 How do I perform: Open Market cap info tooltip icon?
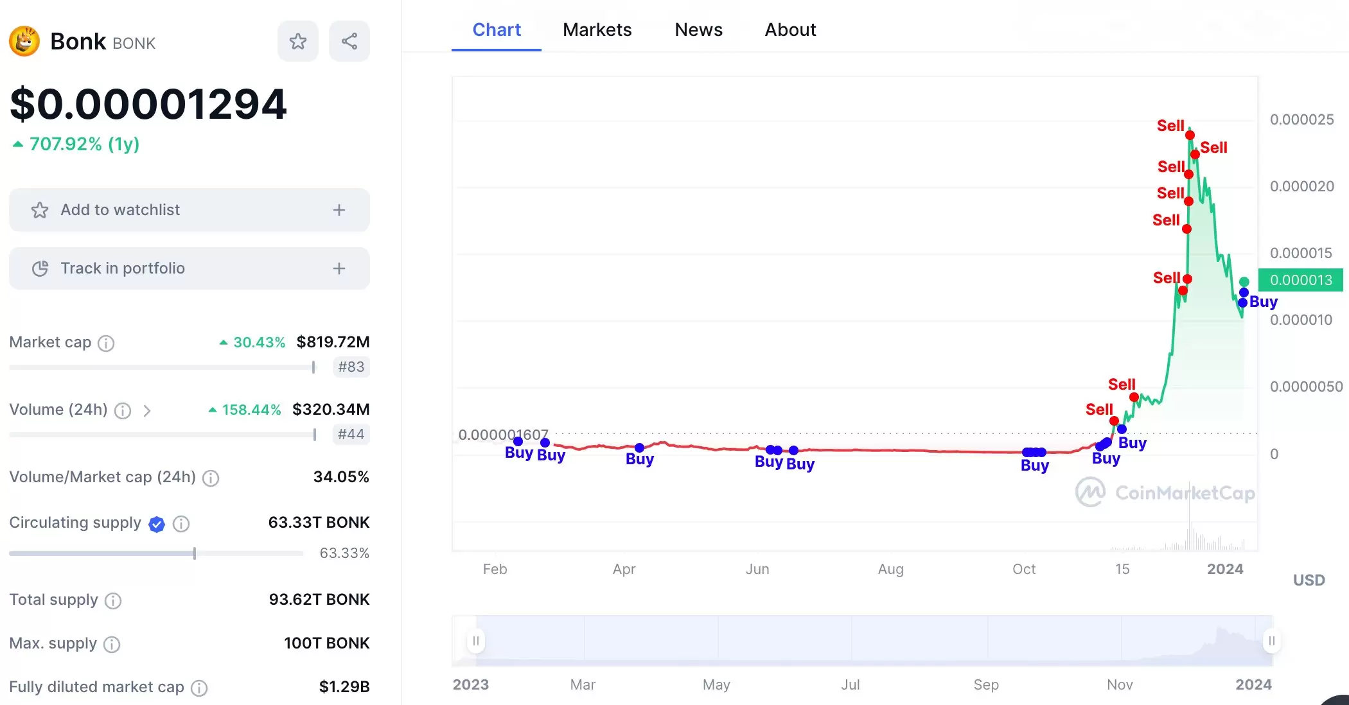tap(106, 344)
